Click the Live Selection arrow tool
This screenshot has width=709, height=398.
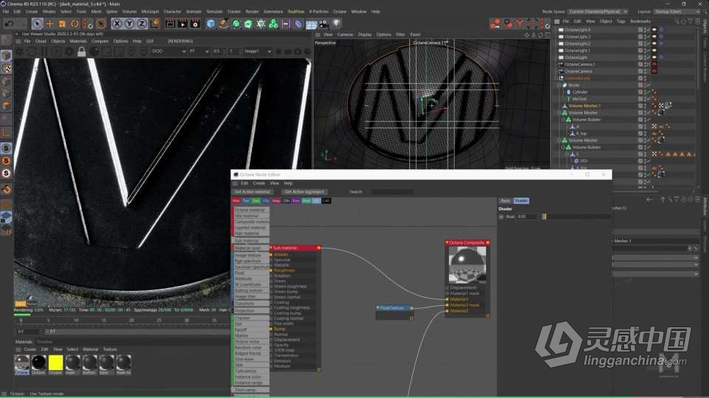click(37, 24)
